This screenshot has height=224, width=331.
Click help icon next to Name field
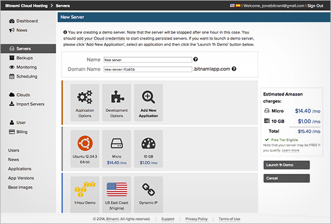pyautogui.click(x=196, y=60)
